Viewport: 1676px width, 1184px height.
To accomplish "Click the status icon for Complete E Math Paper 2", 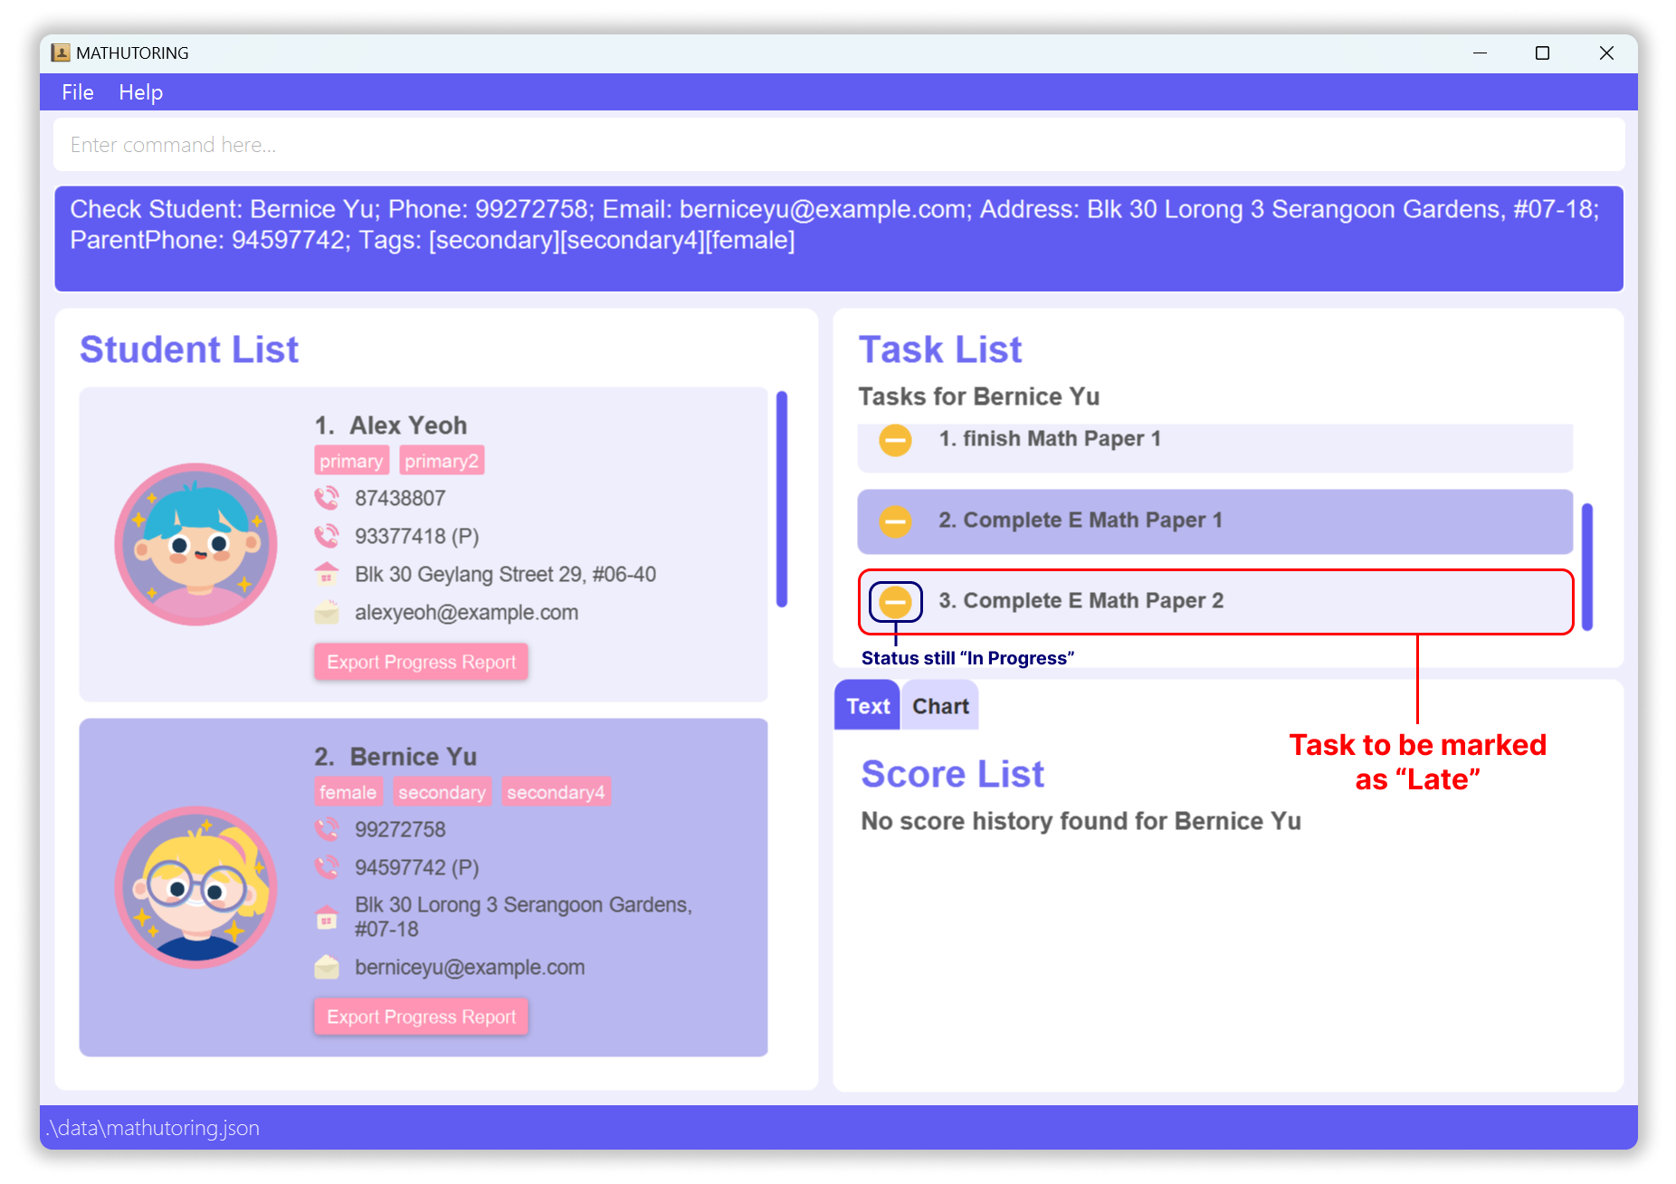I will [x=895, y=601].
